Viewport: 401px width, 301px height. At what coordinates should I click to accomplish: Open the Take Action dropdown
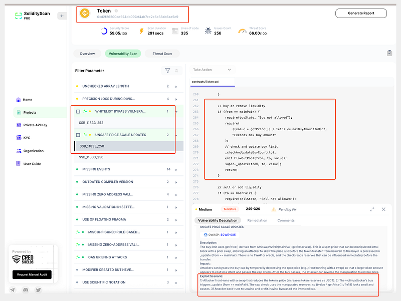point(213,70)
